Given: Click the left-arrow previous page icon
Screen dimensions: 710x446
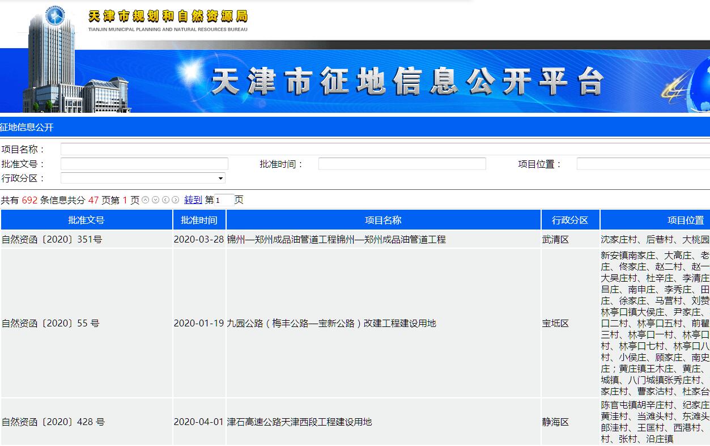Looking at the screenshot, I should coord(165,200).
